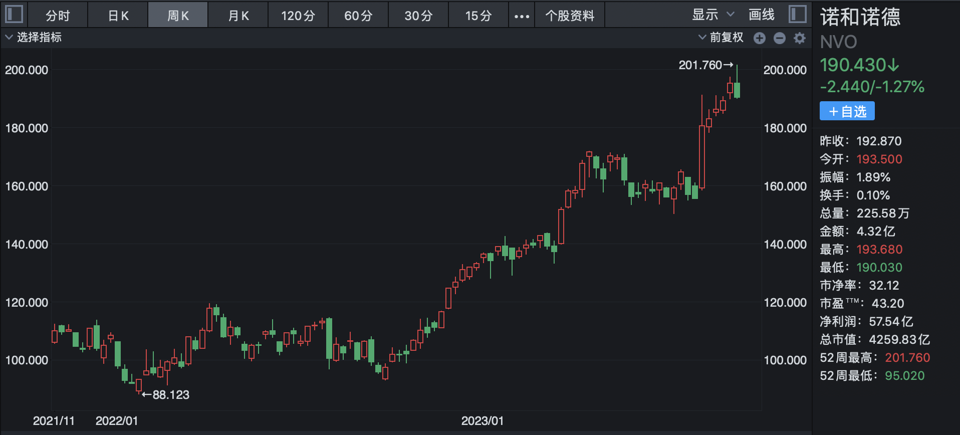960x435 pixels.
Task: Zoom in chart with plus icon
Action: point(760,38)
